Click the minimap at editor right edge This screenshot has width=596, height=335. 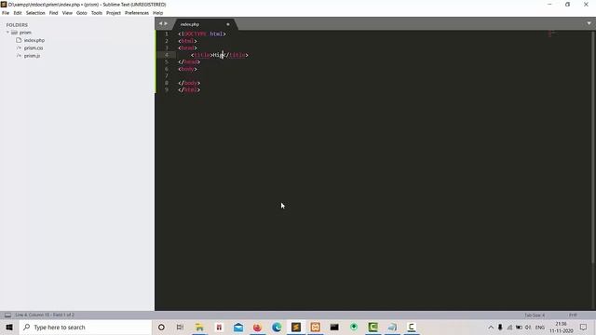(x=552, y=34)
